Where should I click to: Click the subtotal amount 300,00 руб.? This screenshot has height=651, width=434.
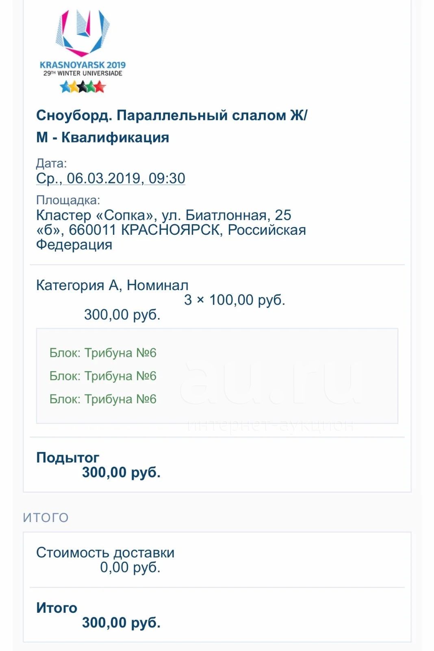click(x=121, y=472)
